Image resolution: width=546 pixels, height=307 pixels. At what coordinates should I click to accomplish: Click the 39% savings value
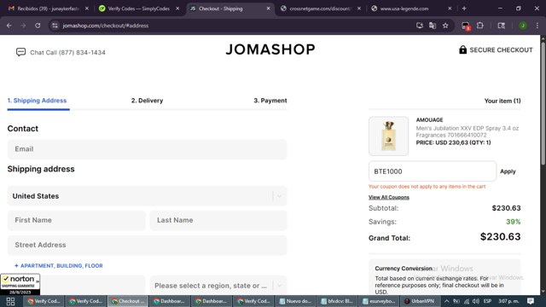[x=514, y=222]
